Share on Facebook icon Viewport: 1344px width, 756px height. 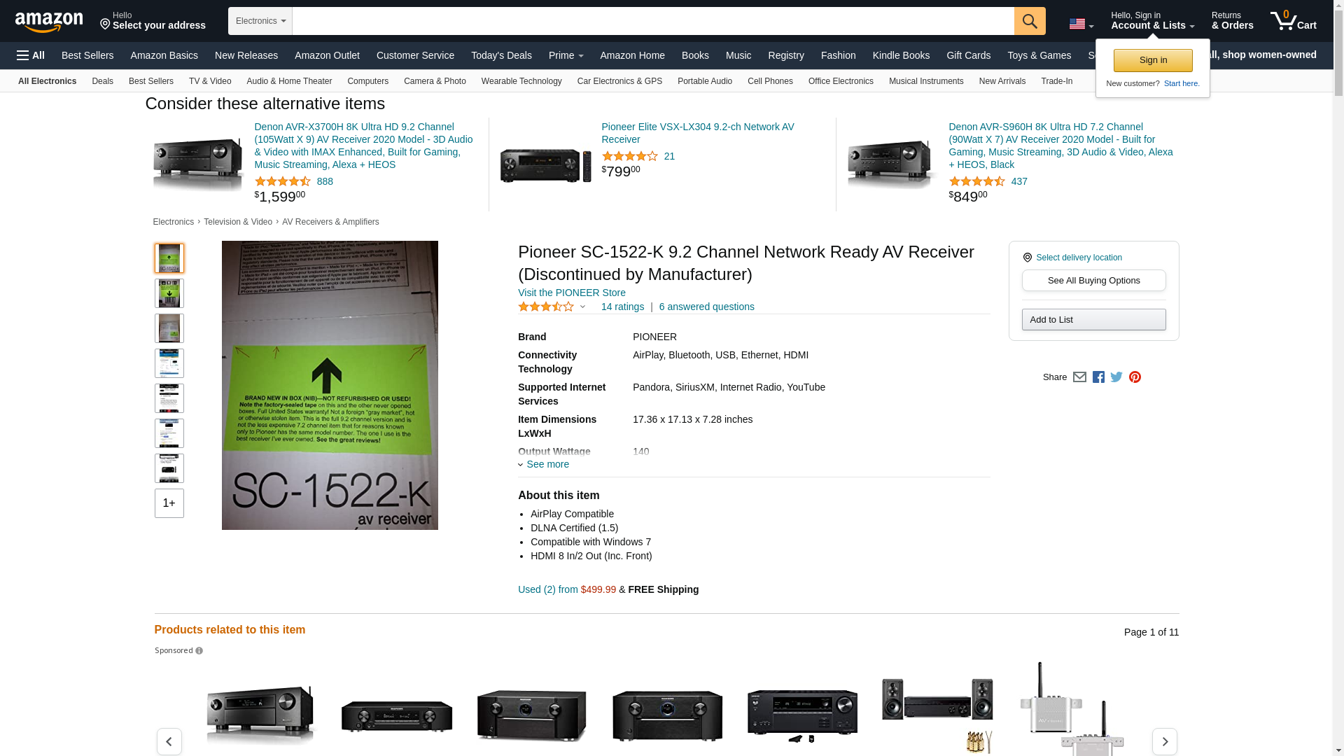pyautogui.click(x=1098, y=377)
